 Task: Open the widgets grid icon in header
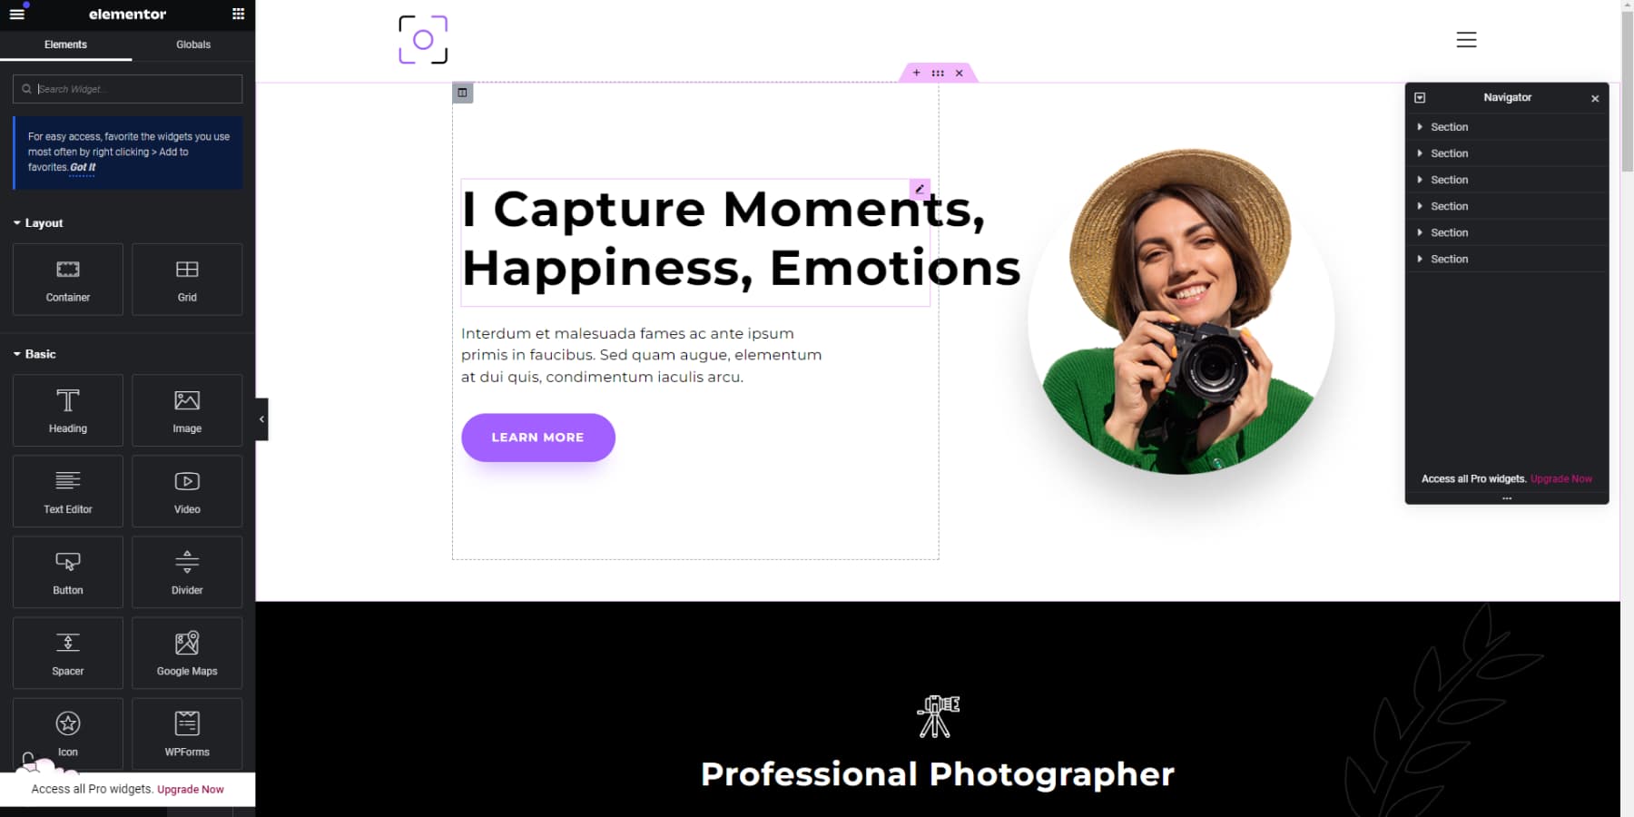pyautogui.click(x=238, y=15)
